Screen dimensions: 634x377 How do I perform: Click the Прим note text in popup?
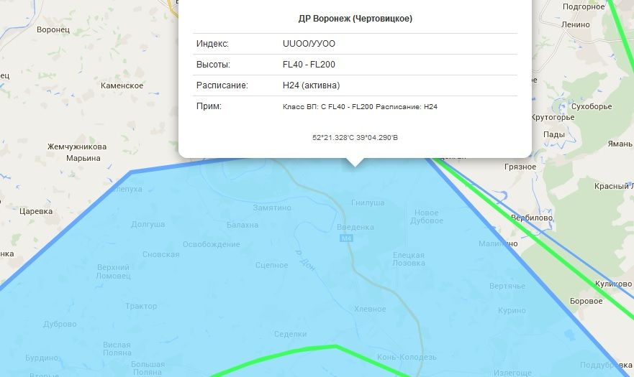click(361, 107)
